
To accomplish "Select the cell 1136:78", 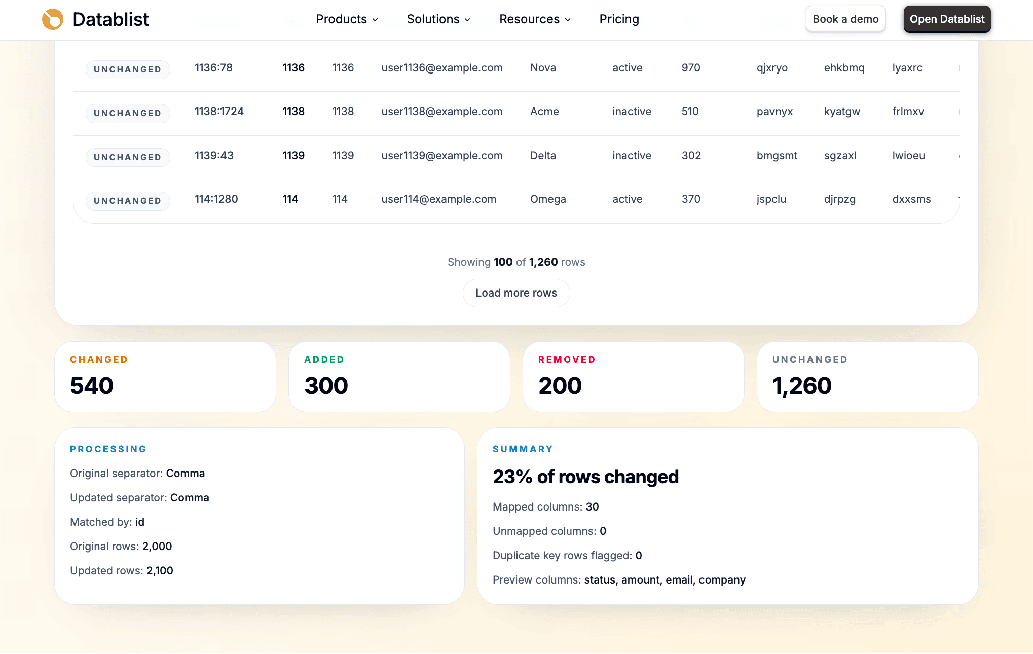I will [213, 68].
